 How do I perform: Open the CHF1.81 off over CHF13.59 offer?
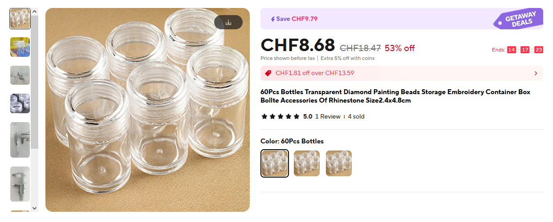click(x=315, y=73)
